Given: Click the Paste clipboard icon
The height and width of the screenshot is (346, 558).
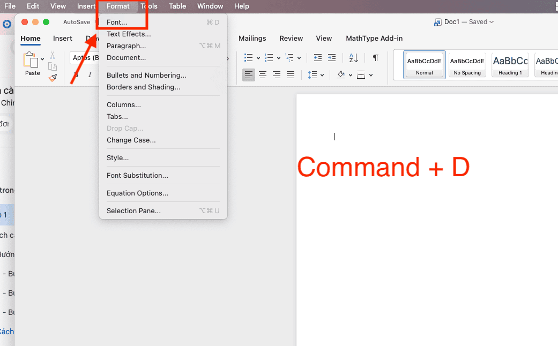Looking at the screenshot, I should 31,60.
